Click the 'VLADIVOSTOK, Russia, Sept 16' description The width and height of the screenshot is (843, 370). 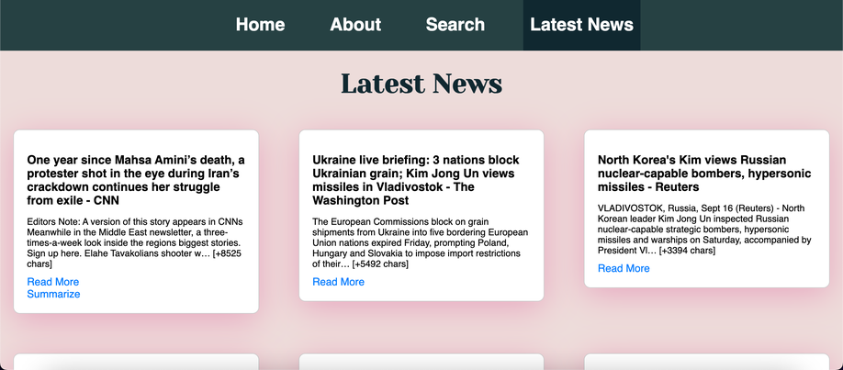[x=705, y=230]
